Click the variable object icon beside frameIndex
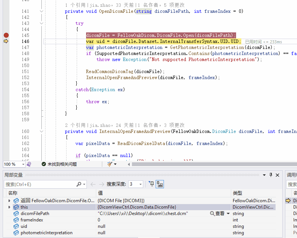The image size is (297, 238). (16, 220)
